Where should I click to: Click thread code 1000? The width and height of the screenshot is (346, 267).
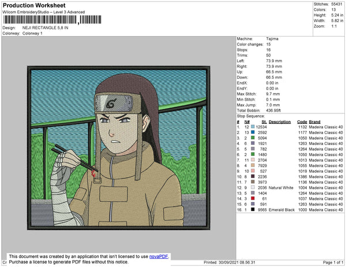click(303, 210)
